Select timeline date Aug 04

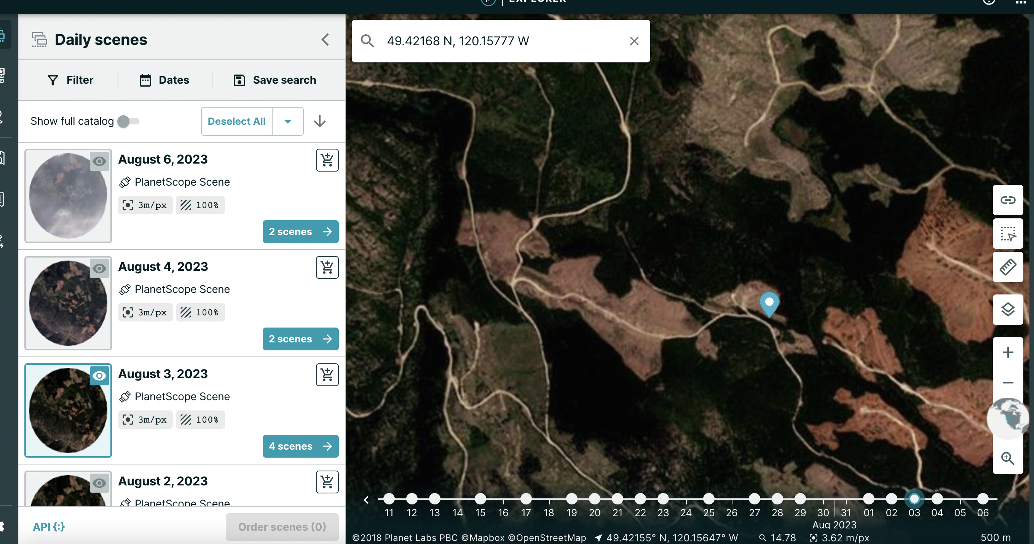pos(937,499)
